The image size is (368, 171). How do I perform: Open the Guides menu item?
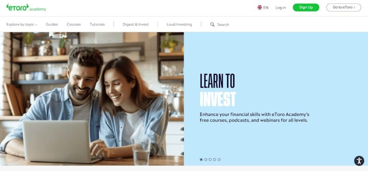52,24
